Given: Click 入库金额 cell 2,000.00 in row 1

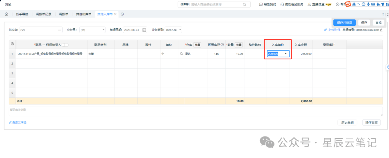Looking at the screenshot, I should click(301, 54).
